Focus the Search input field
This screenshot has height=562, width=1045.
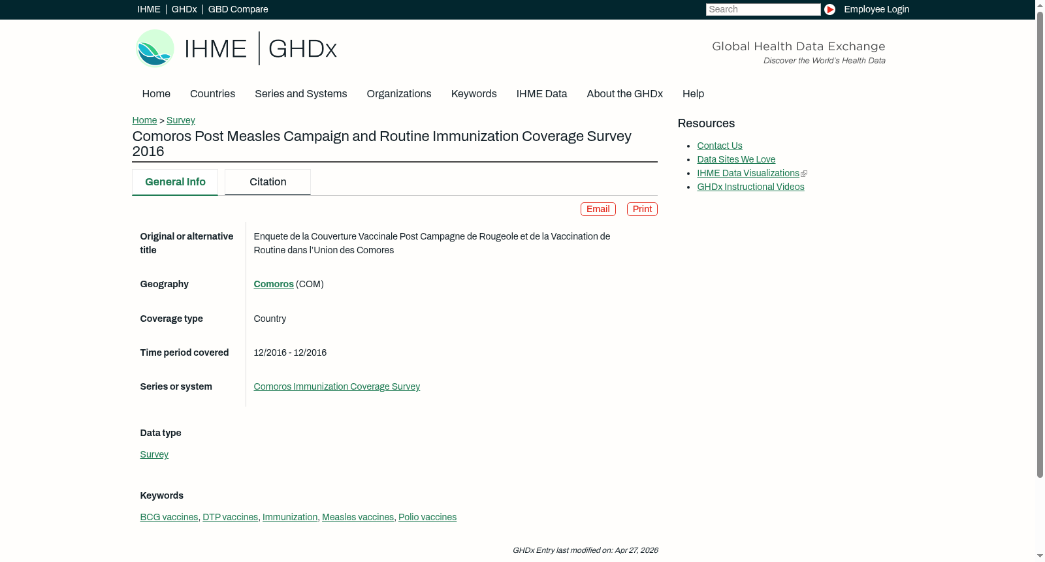tap(763, 9)
